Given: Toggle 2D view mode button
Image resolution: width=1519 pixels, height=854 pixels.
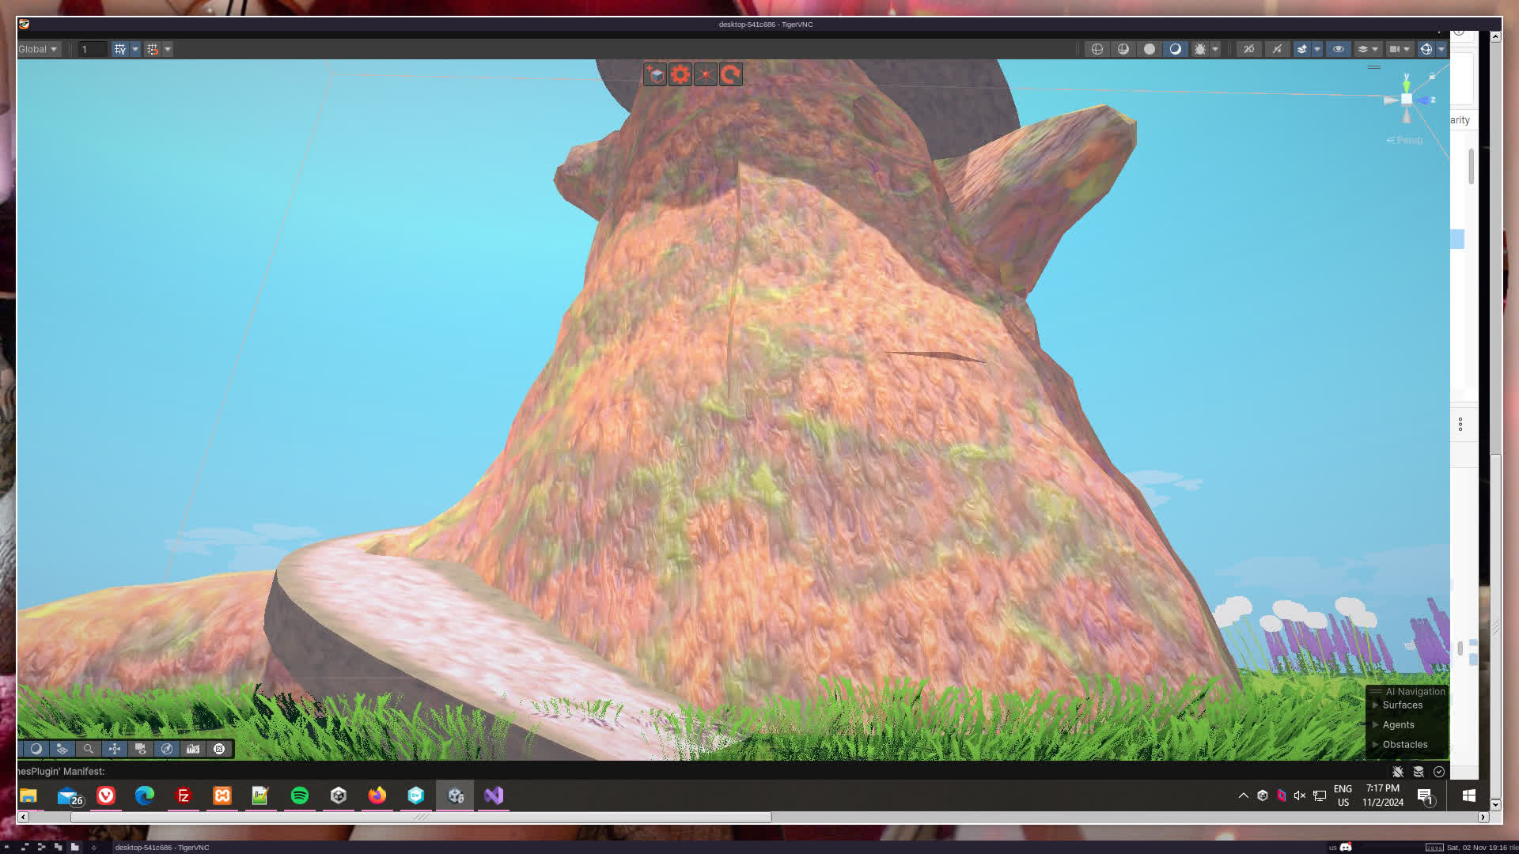Looking at the screenshot, I should (x=1248, y=49).
